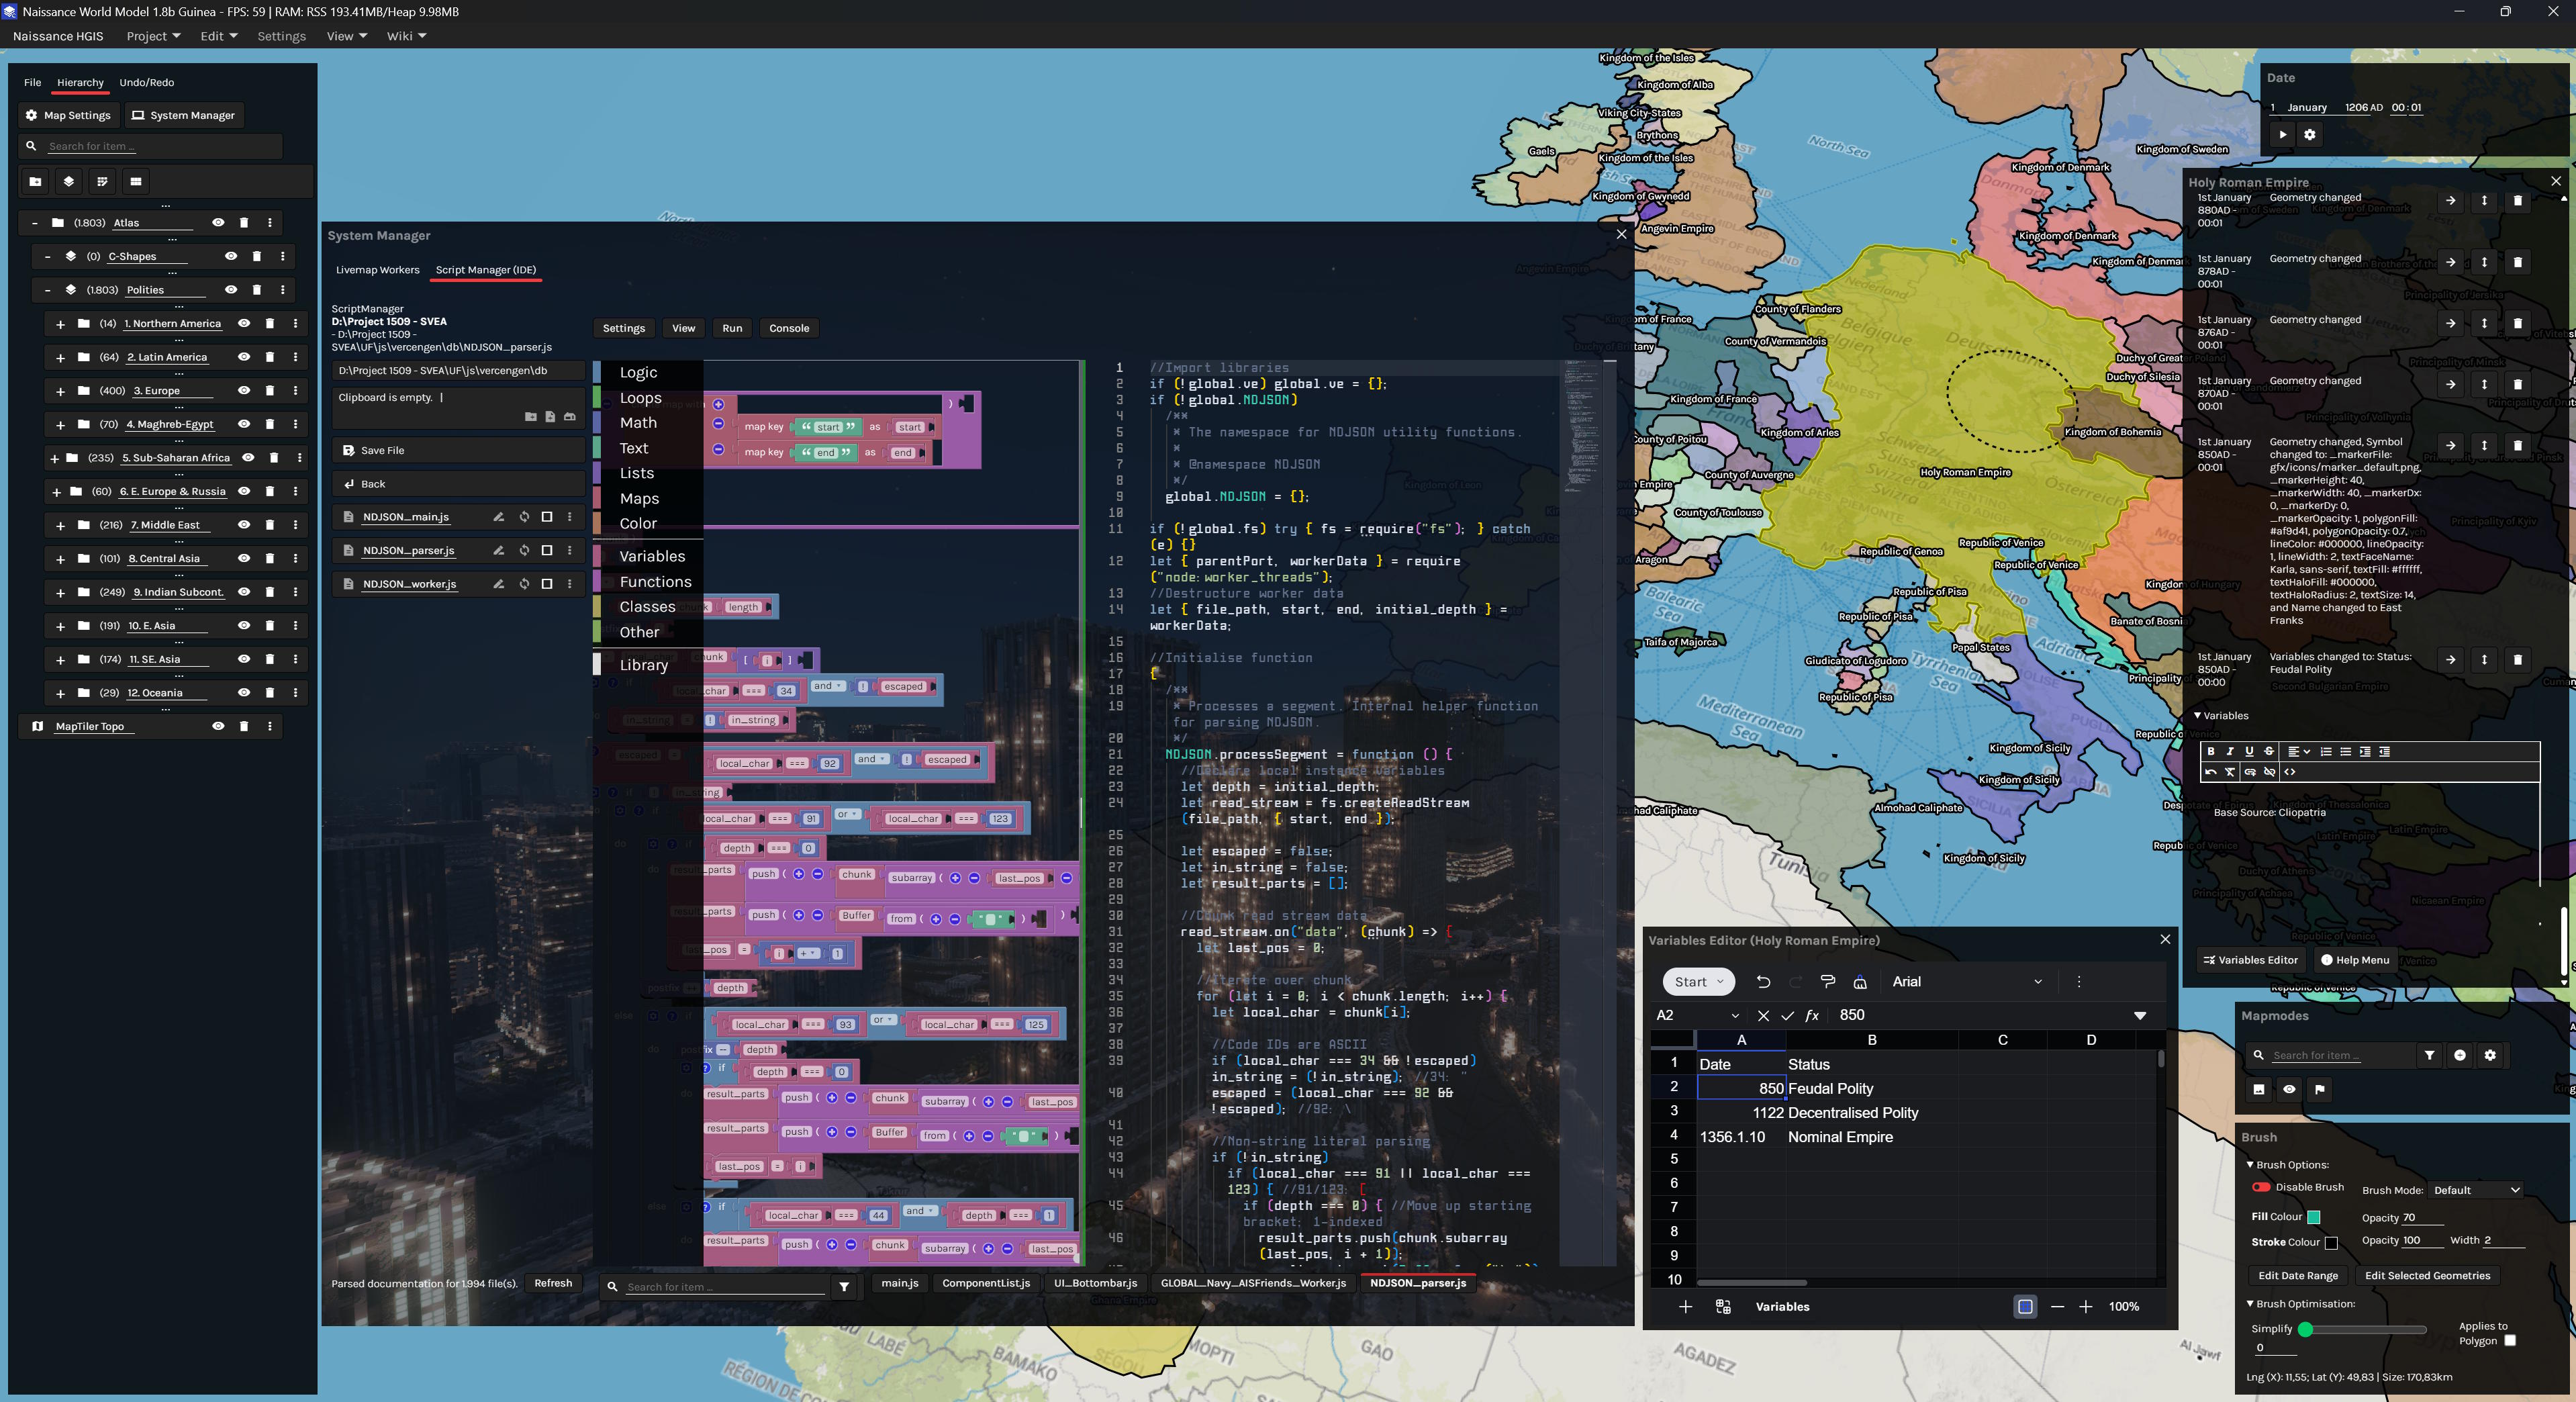This screenshot has height=1402, width=2576.
Task: Delete the Atlas group via trash icon
Action: coord(244,223)
